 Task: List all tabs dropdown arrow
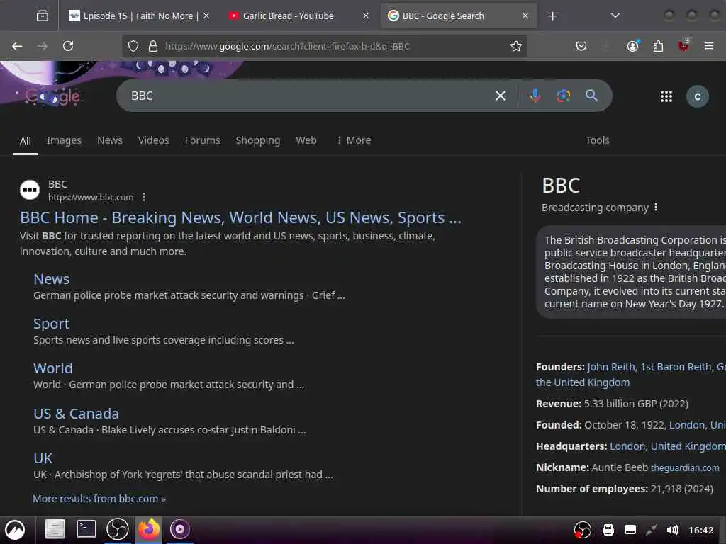(615, 16)
